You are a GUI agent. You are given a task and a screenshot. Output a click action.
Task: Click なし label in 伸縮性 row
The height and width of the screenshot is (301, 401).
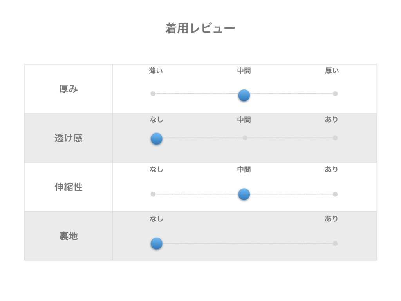point(156,169)
